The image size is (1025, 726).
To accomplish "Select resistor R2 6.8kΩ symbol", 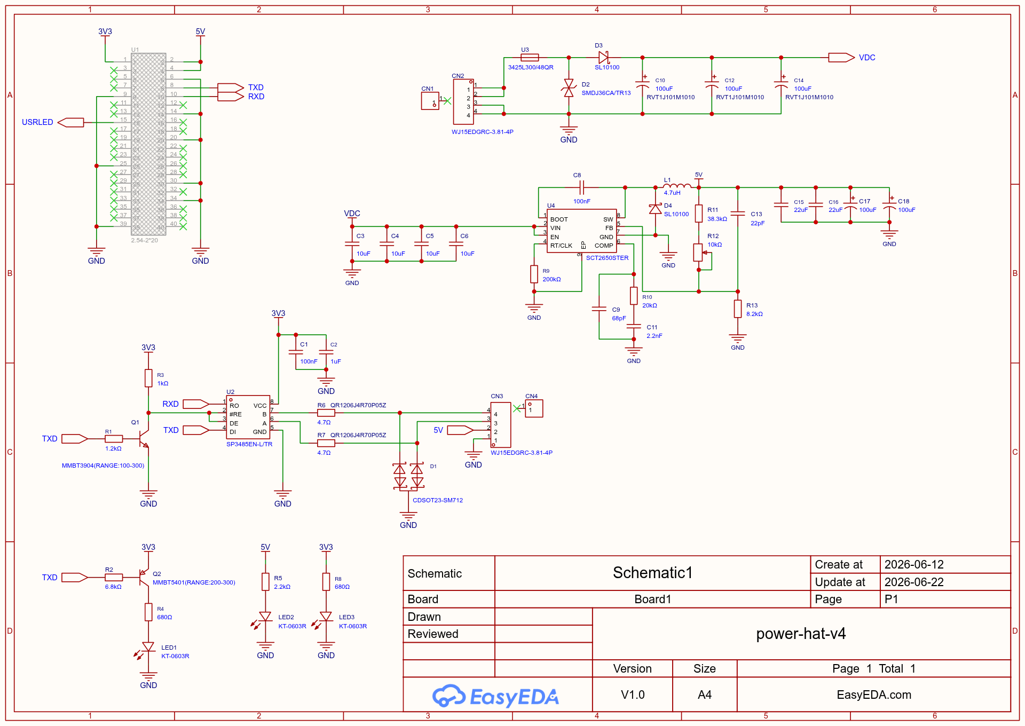I will coord(114,577).
